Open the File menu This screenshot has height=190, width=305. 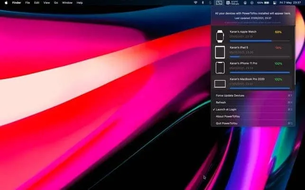(28, 2)
